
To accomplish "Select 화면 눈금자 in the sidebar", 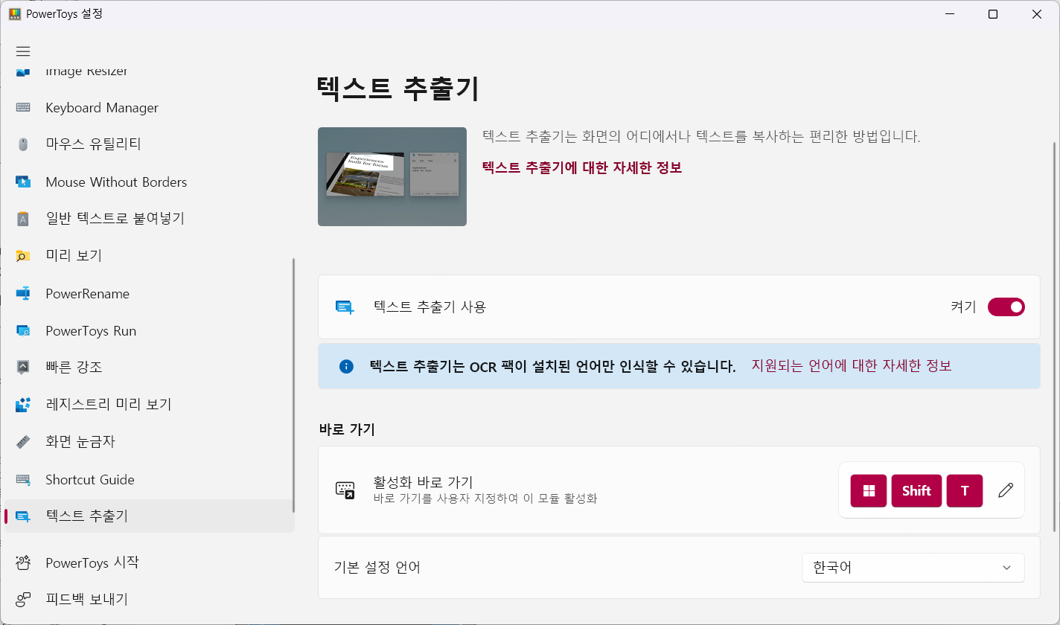I will click(x=150, y=442).
